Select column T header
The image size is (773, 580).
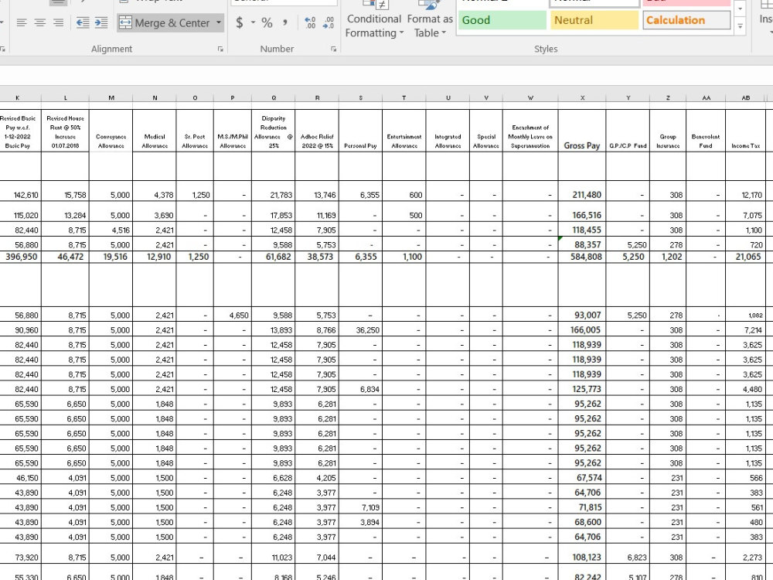tap(404, 97)
